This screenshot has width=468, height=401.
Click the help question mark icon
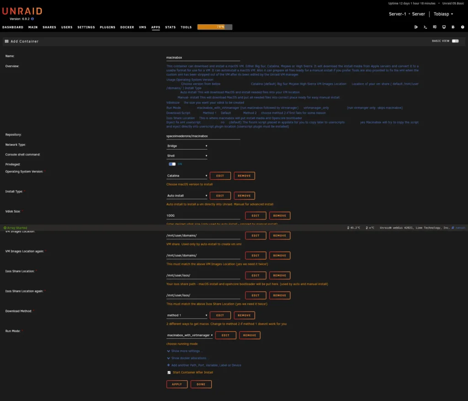click(463, 27)
